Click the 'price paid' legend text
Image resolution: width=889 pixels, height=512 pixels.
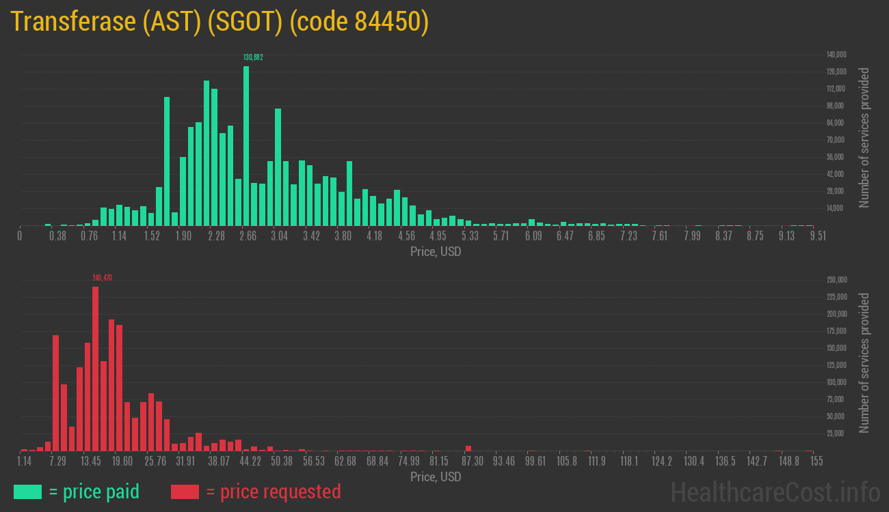94,492
